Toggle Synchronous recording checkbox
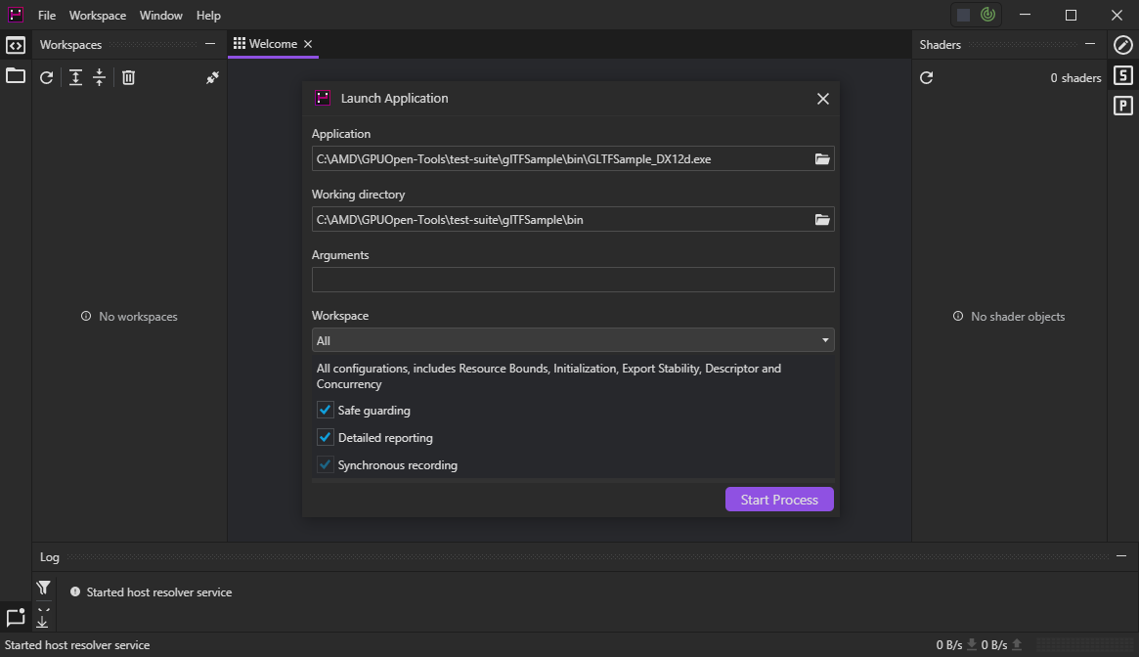Viewport: 1139px width, 657px height. click(326, 465)
